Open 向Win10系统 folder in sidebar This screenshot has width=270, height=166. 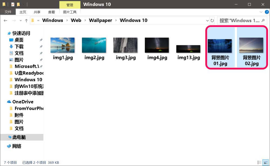tap(29, 86)
